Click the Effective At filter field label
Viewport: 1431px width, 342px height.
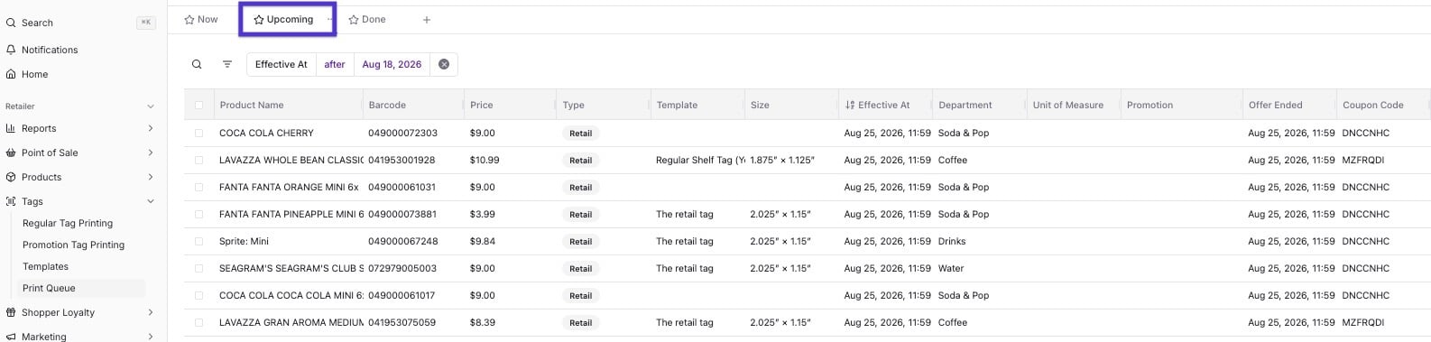tap(282, 64)
